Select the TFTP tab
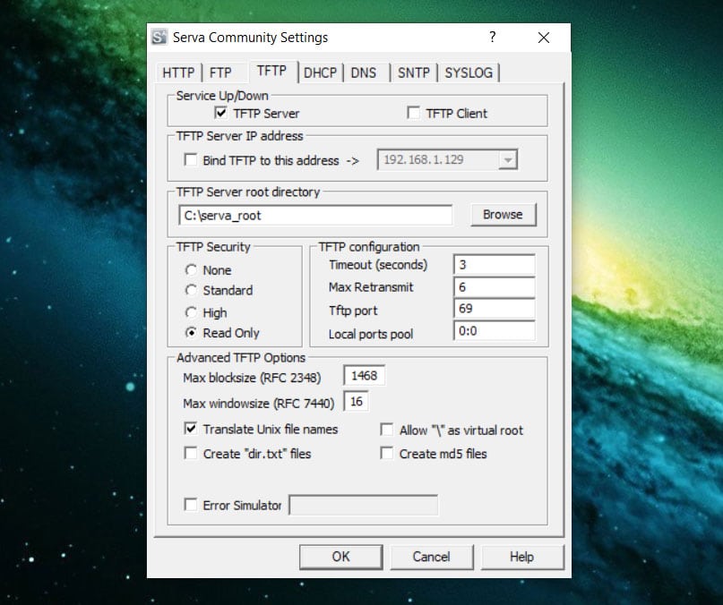The width and height of the screenshot is (723, 605). (271, 71)
